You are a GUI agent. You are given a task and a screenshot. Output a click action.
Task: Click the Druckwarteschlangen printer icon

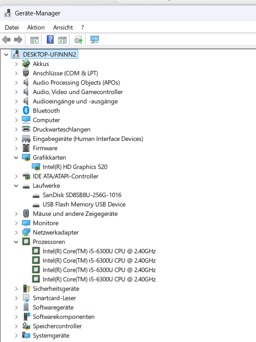click(x=26, y=129)
